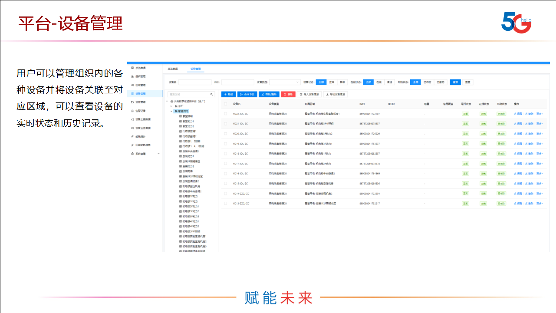
Task: Open the 设备类型 dropdown
Action: 285,82
